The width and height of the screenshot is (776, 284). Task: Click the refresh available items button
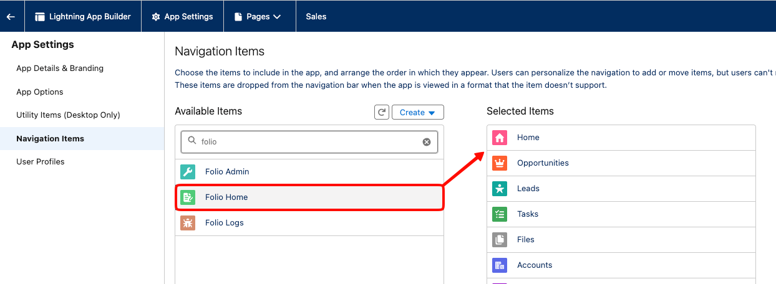(382, 112)
